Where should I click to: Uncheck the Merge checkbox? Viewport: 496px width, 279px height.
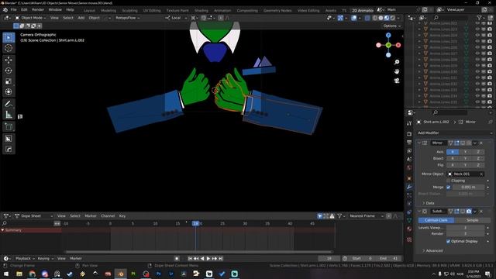click(448, 188)
